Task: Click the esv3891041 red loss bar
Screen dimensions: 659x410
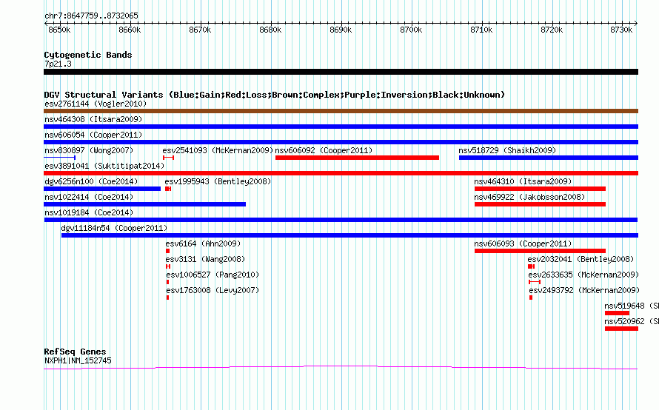Action: point(341,173)
